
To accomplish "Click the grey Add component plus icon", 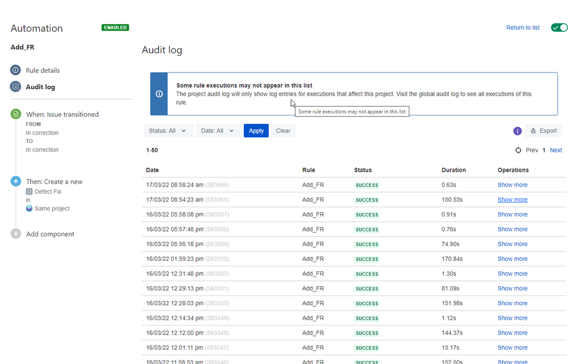I will (x=16, y=234).
